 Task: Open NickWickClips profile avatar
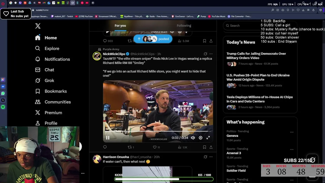pos(97,56)
